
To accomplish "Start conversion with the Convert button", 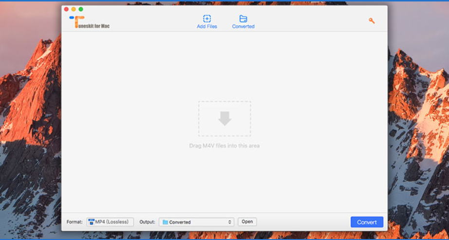I will 367,222.
